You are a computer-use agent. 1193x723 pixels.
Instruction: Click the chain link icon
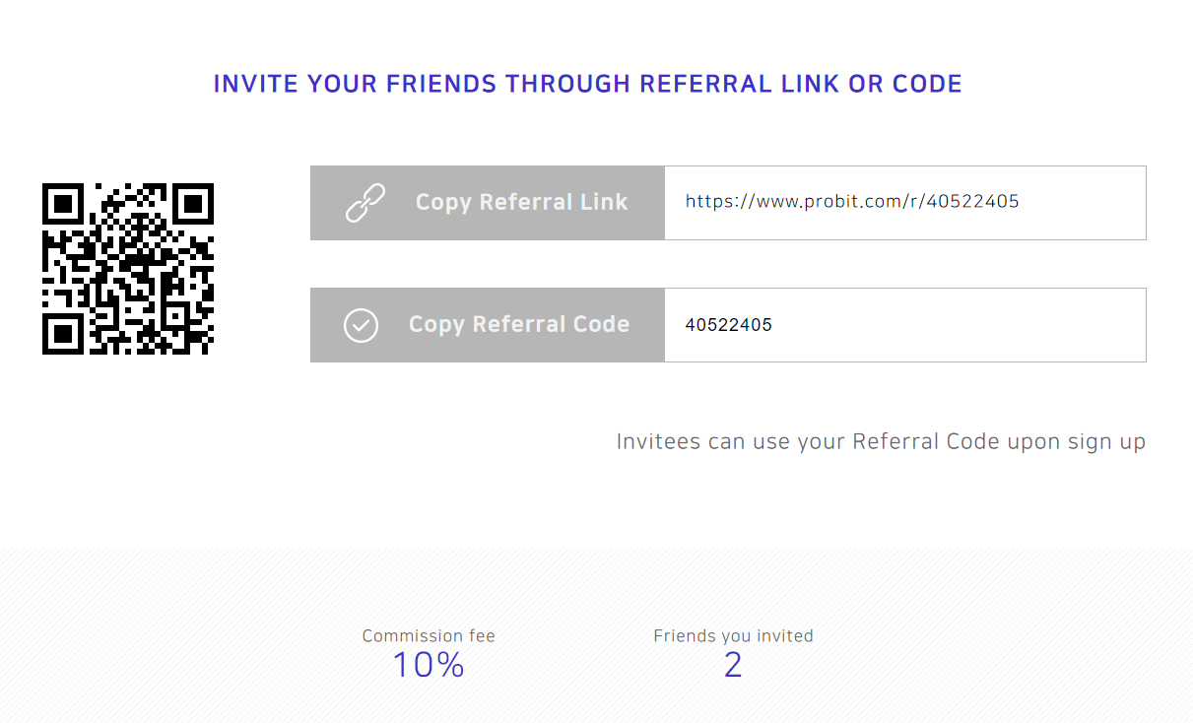(x=365, y=203)
